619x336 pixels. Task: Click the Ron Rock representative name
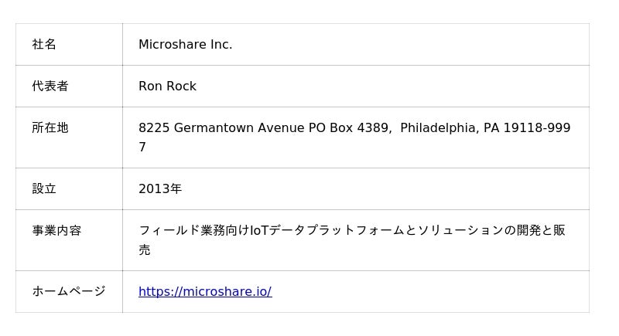pyautogui.click(x=167, y=87)
